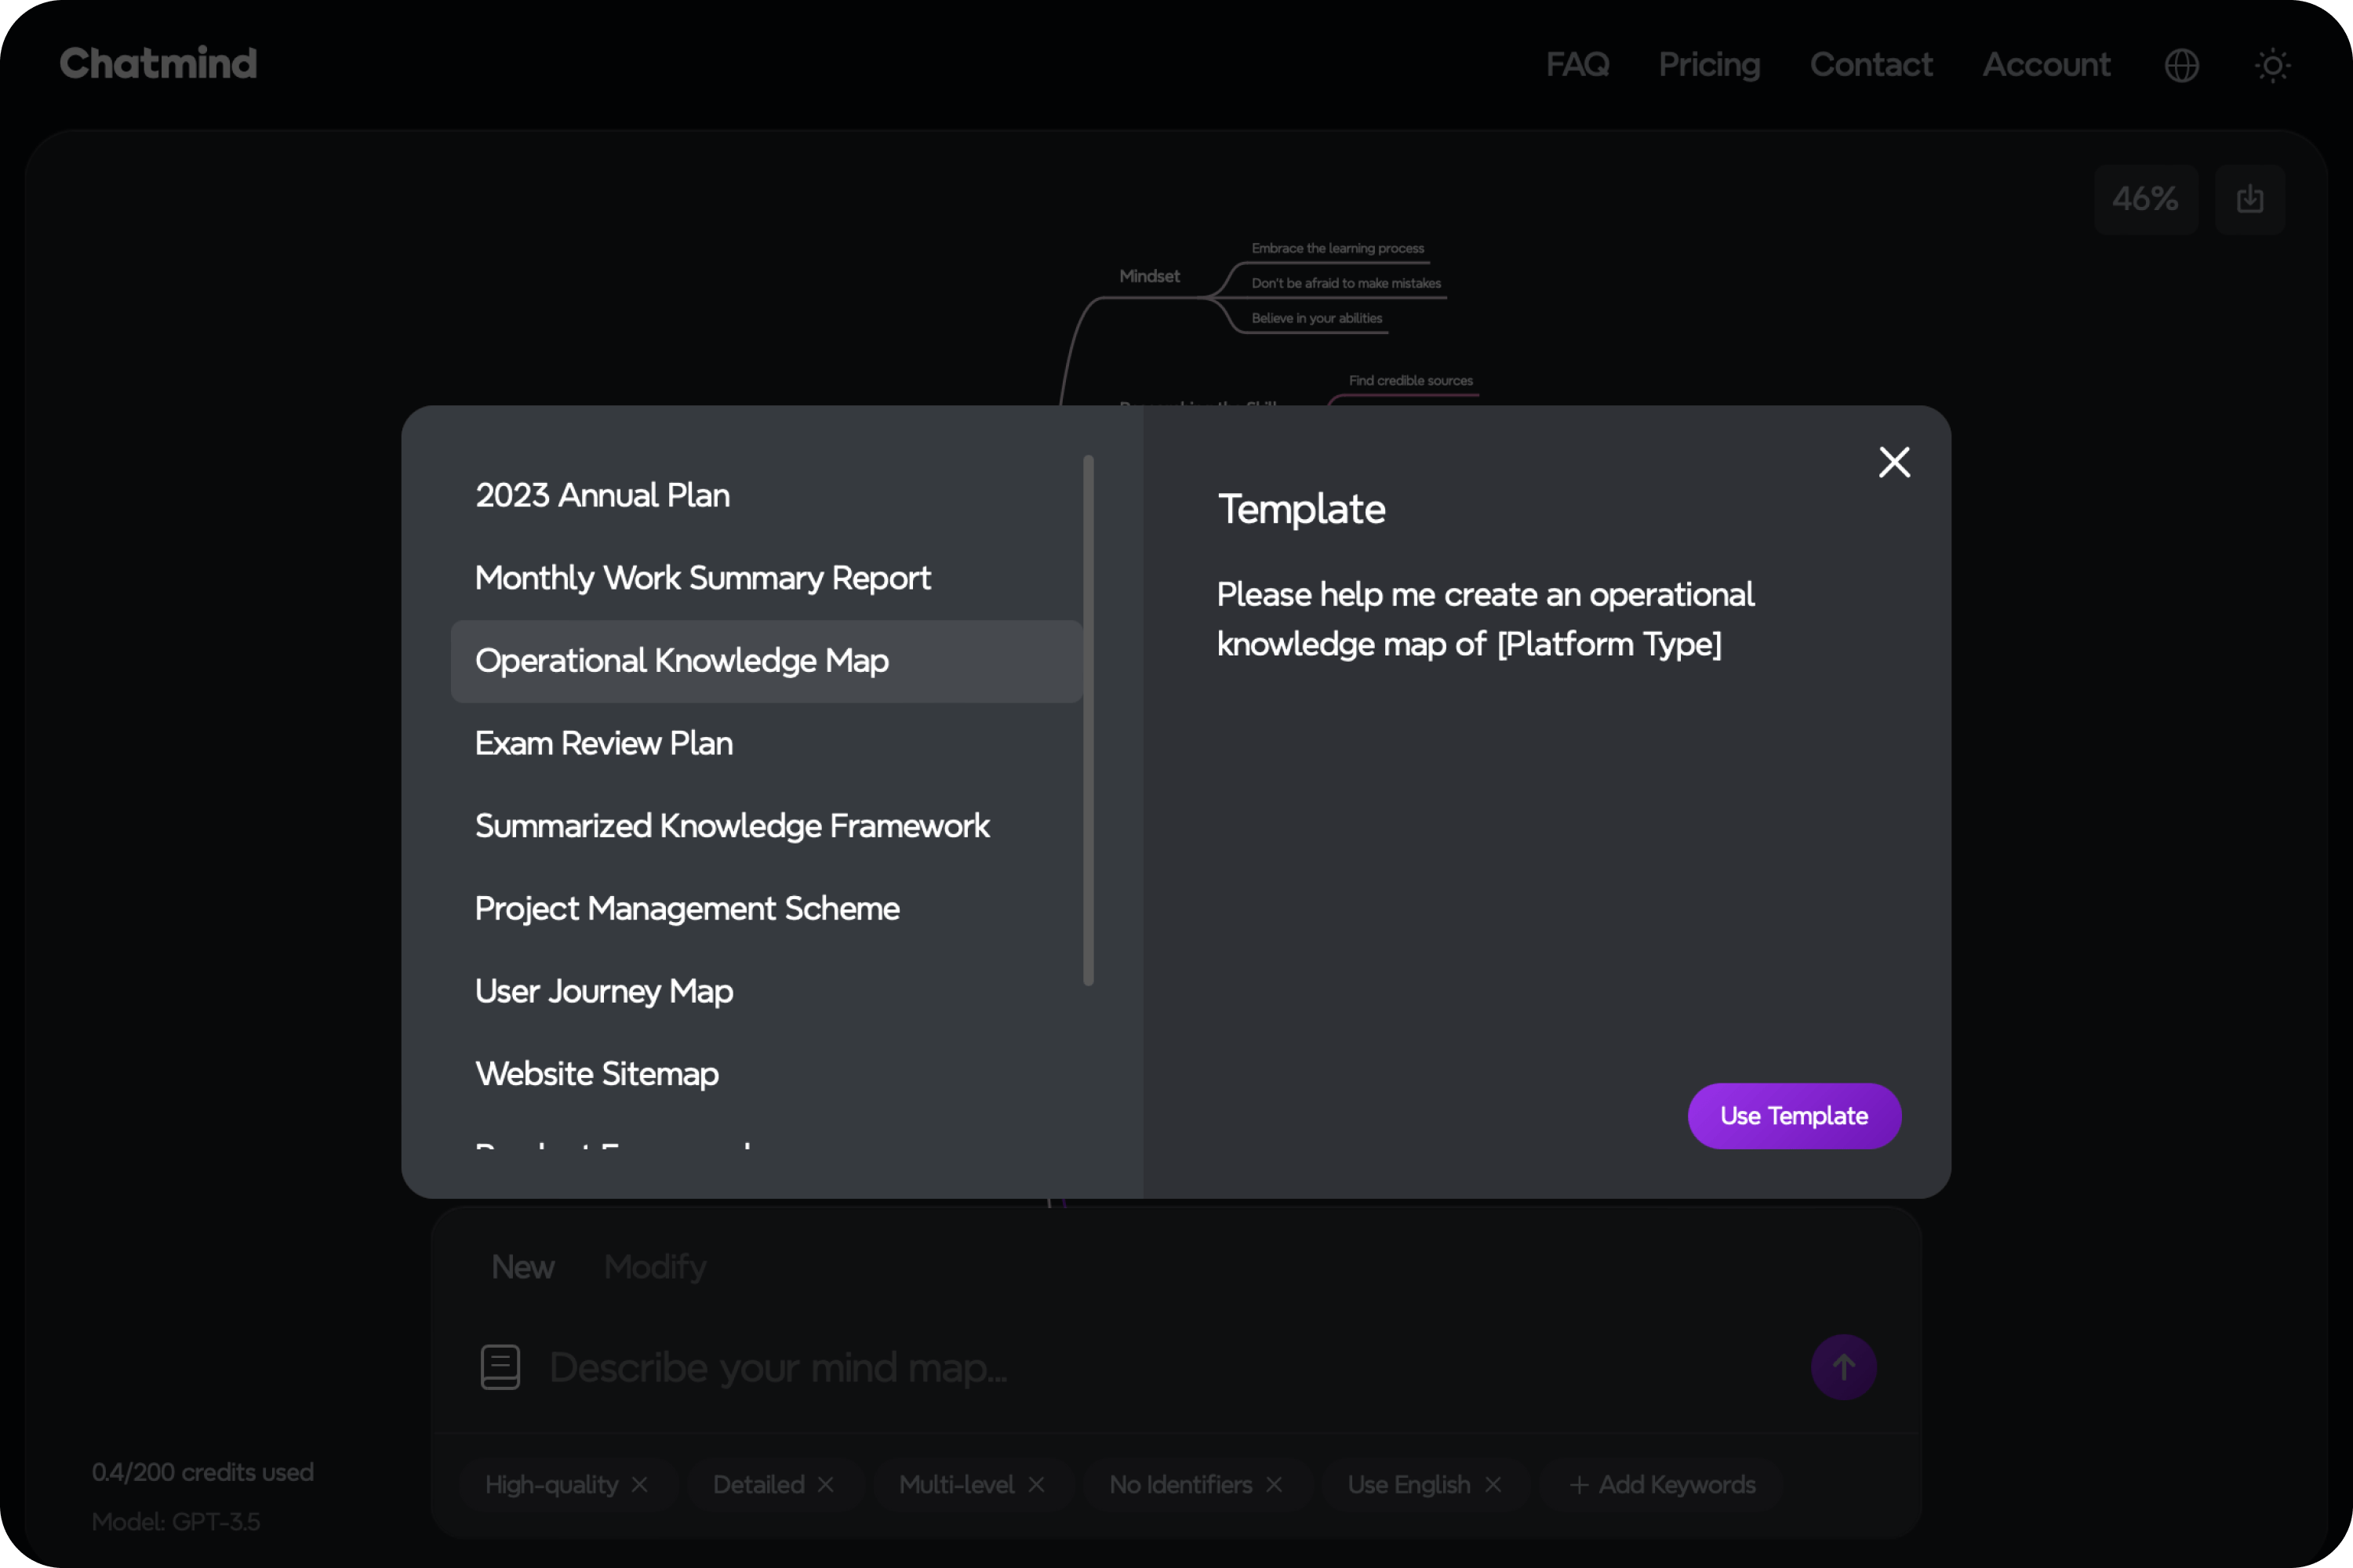Viewport: 2353px width, 1568px height.
Task: Select the 2023 Annual Plan template
Action: (x=602, y=496)
